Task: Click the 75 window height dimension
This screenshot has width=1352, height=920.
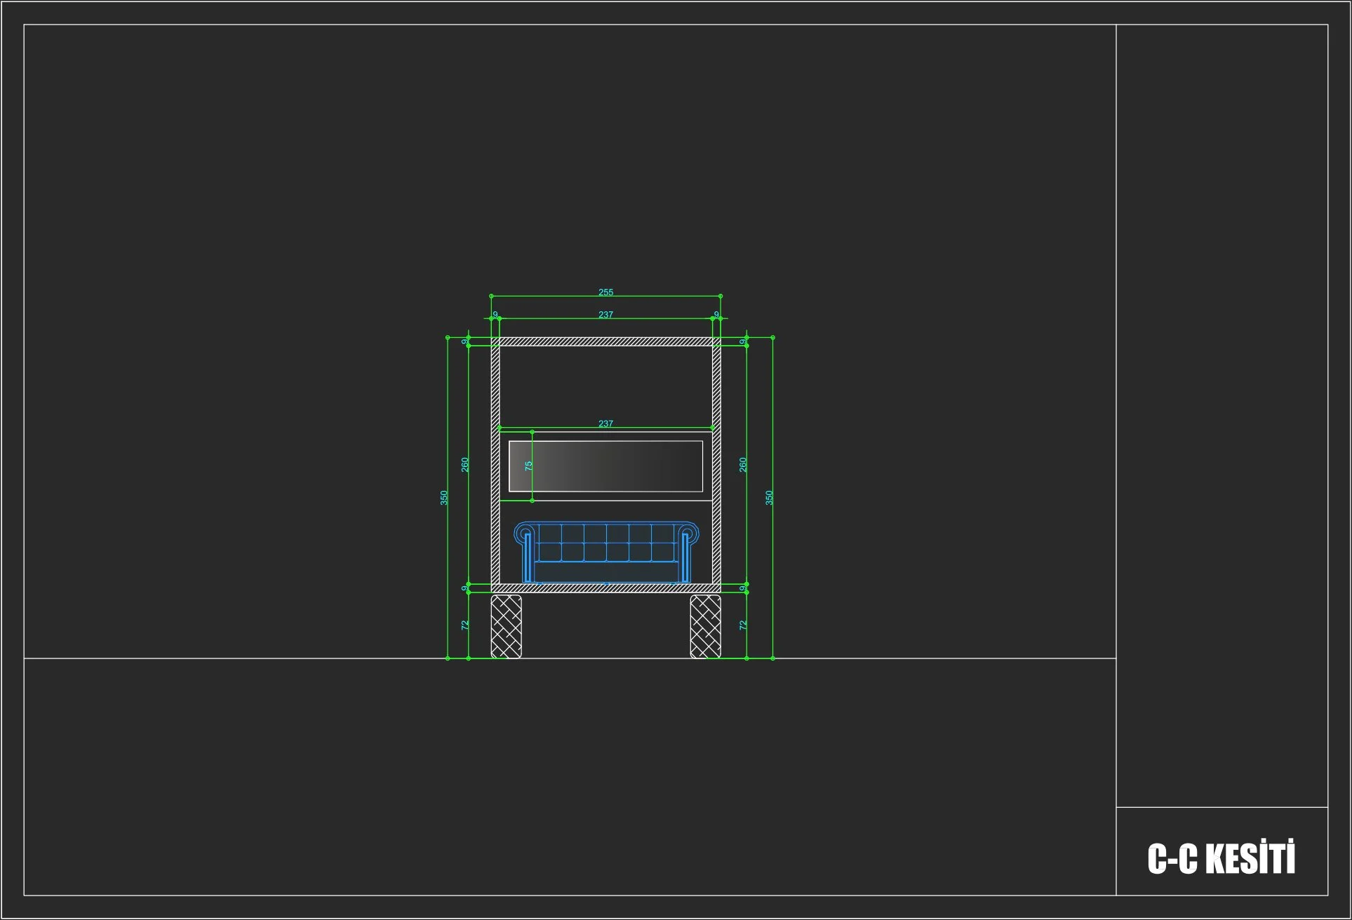Action: (x=529, y=465)
